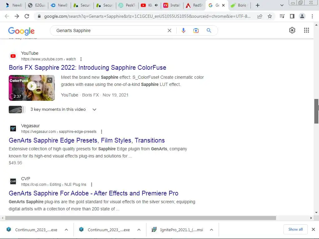The image size is (319, 239).
Task: Open menu for second Continuum_2023 download
Action: pyautogui.click(x=139, y=230)
